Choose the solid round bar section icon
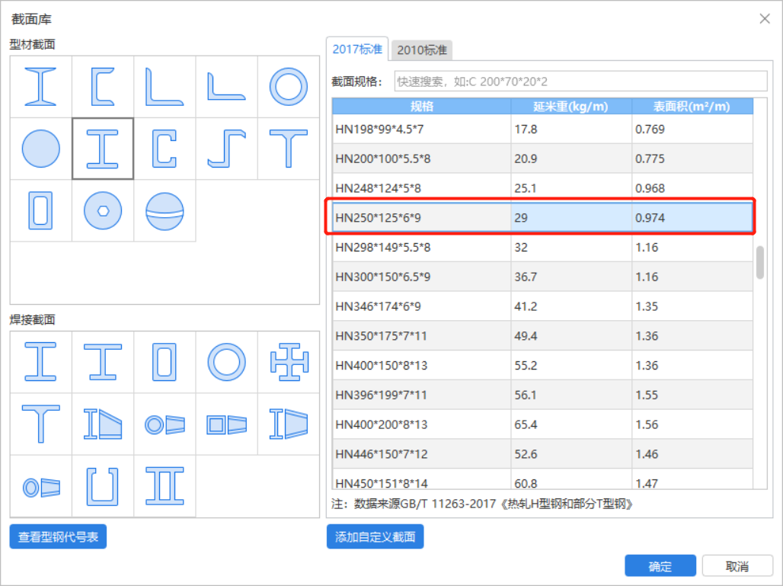Viewport: 783px width, 586px height. 41,149
